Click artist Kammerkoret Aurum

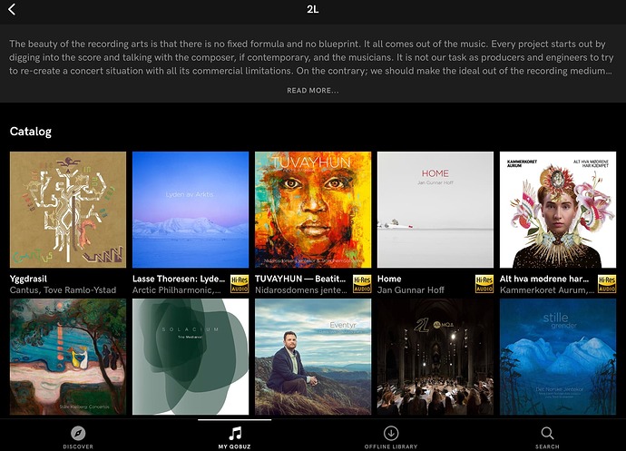[547, 290]
